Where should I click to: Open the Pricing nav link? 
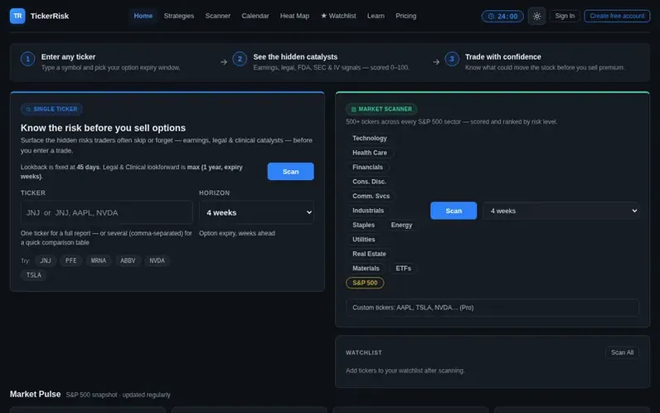(405, 16)
